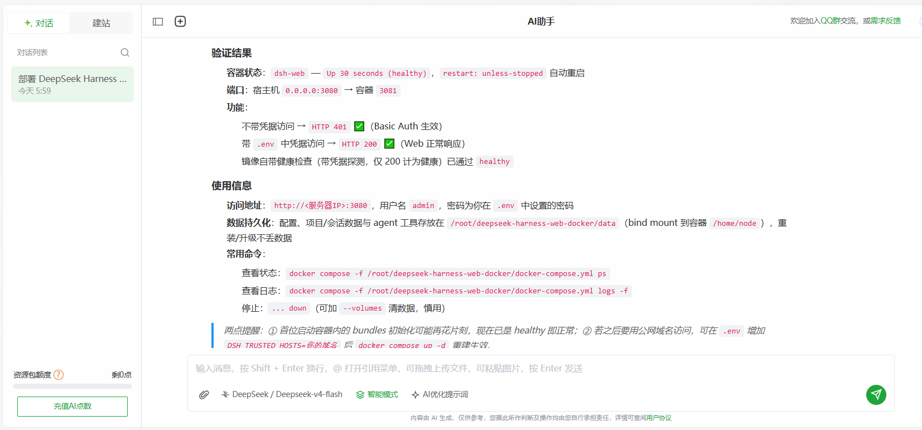This screenshot has width=922, height=430.
Task: Open conversation 部署 DeepSeek Harness
Action: tap(73, 84)
